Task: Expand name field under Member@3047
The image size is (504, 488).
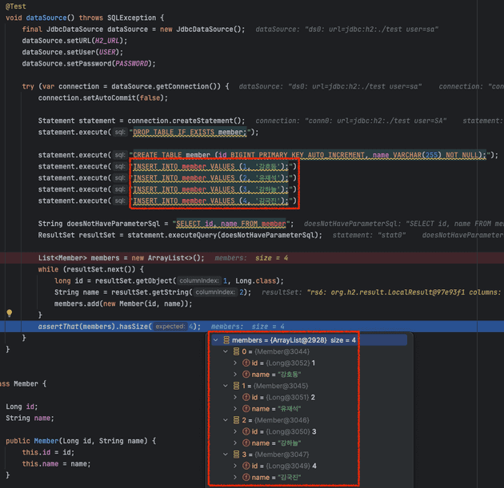Action: click(235, 478)
